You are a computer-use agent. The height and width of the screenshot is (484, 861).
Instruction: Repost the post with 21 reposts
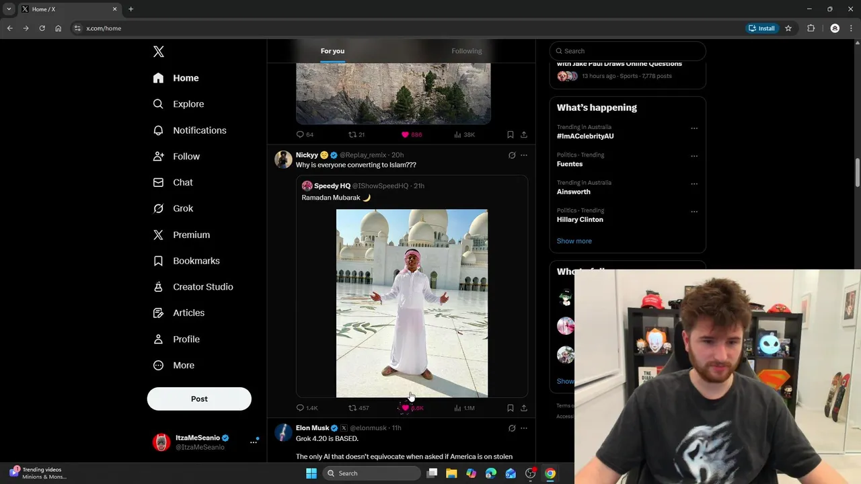point(357,134)
